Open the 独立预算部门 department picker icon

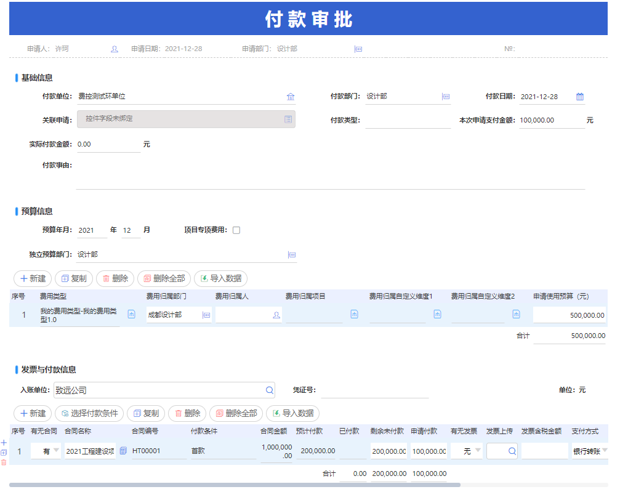point(292,255)
